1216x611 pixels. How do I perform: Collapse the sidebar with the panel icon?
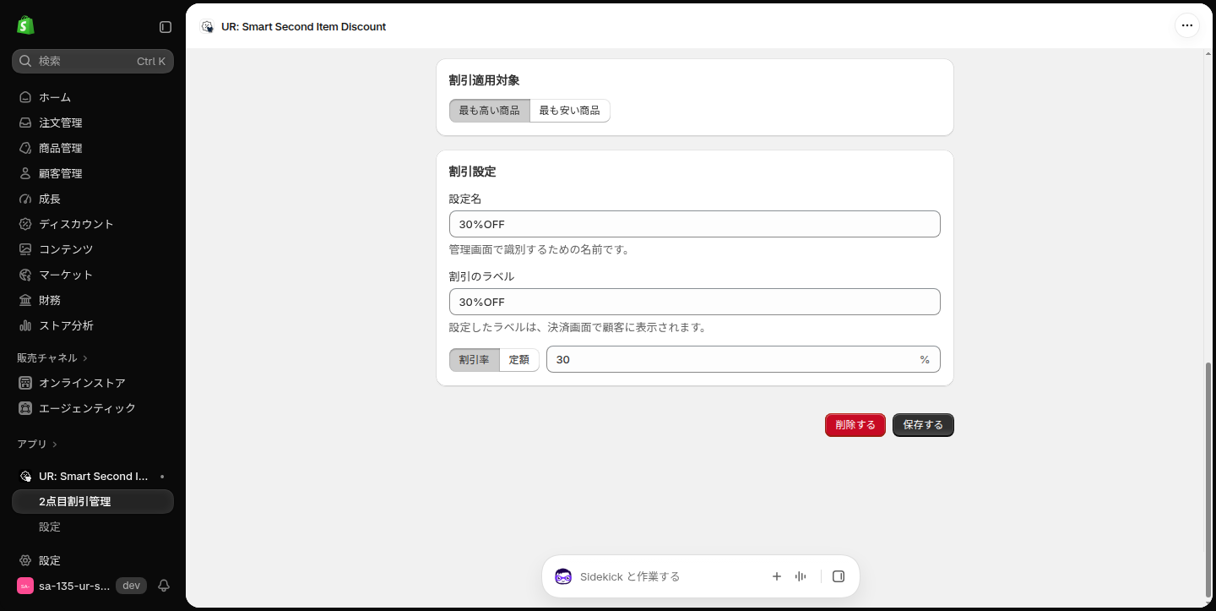pyautogui.click(x=166, y=27)
